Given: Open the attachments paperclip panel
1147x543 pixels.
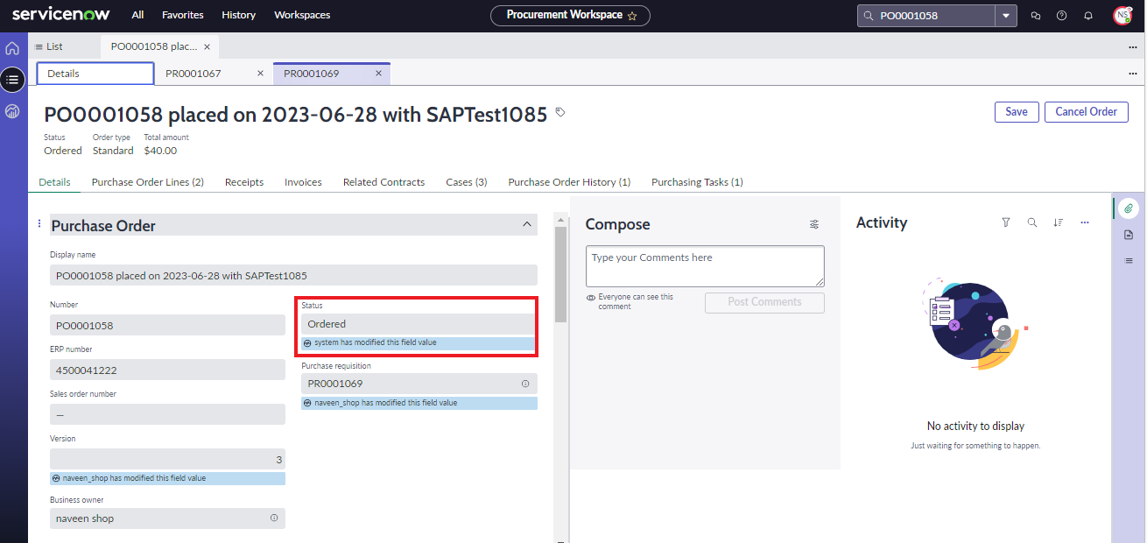Looking at the screenshot, I should point(1129,208).
